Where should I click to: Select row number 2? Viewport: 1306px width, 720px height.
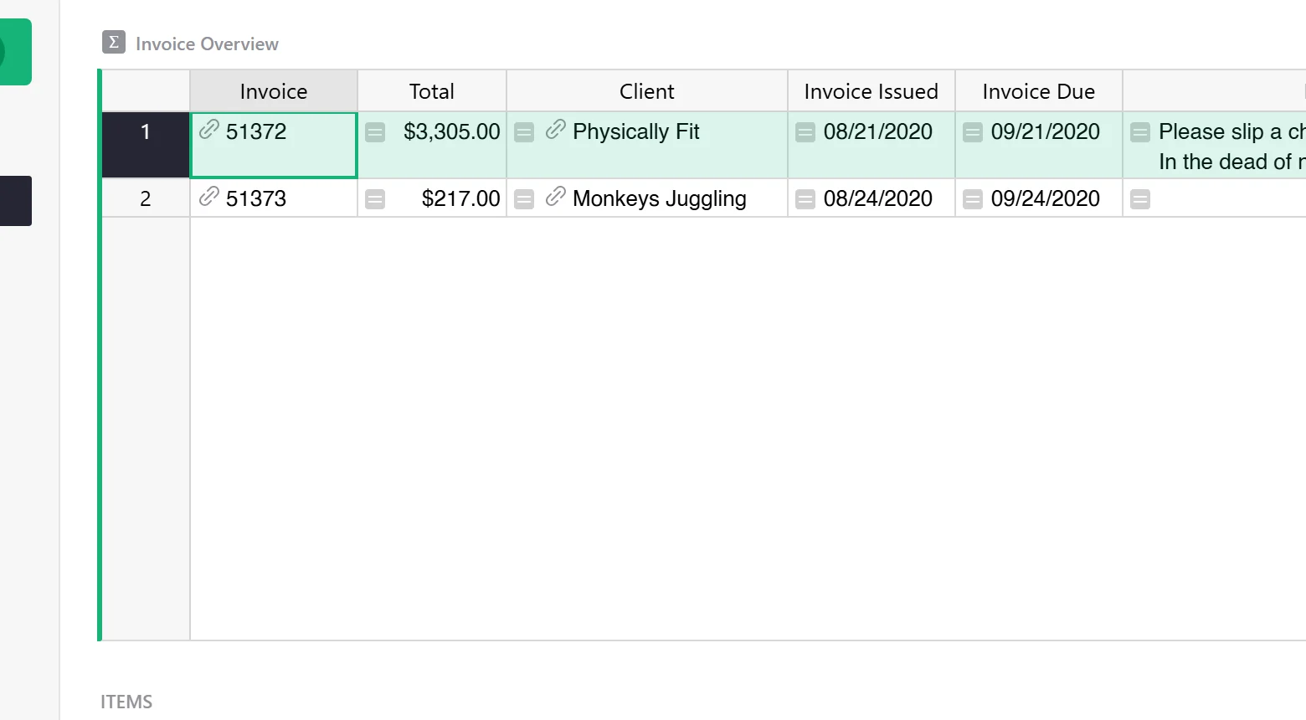[x=146, y=198]
